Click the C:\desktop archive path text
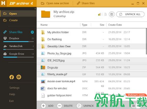Screen dimensions: 147x109 pyautogui.click(x=60, y=16)
